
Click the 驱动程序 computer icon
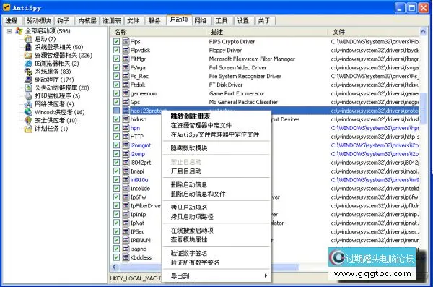(x=28, y=80)
